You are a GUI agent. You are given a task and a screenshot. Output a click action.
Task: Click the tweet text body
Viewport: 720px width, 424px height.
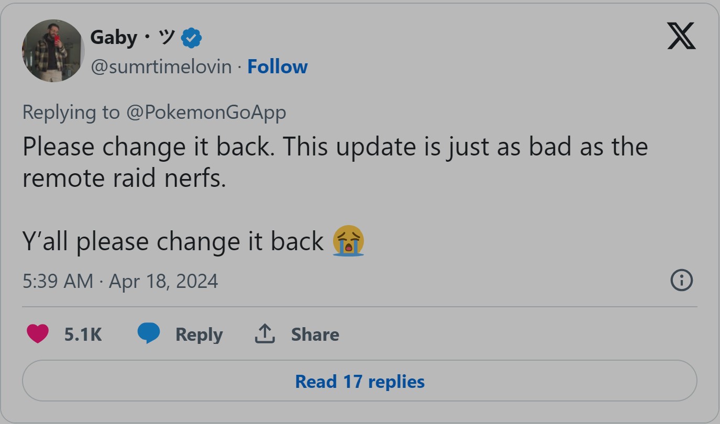click(x=335, y=194)
